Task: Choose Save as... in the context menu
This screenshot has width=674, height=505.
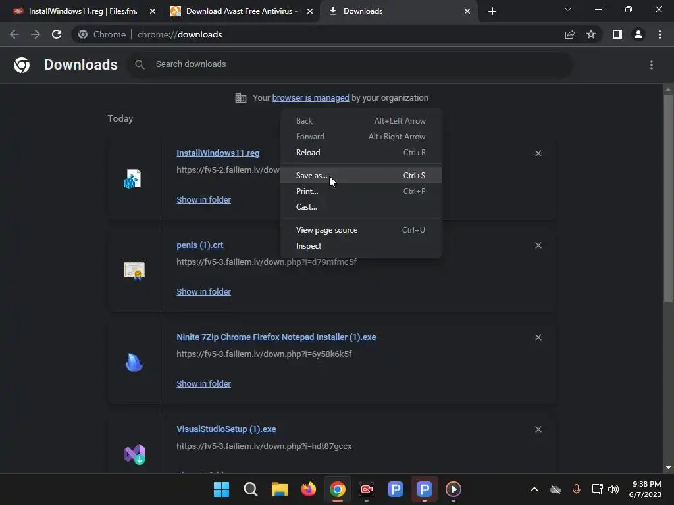Action: click(x=361, y=175)
